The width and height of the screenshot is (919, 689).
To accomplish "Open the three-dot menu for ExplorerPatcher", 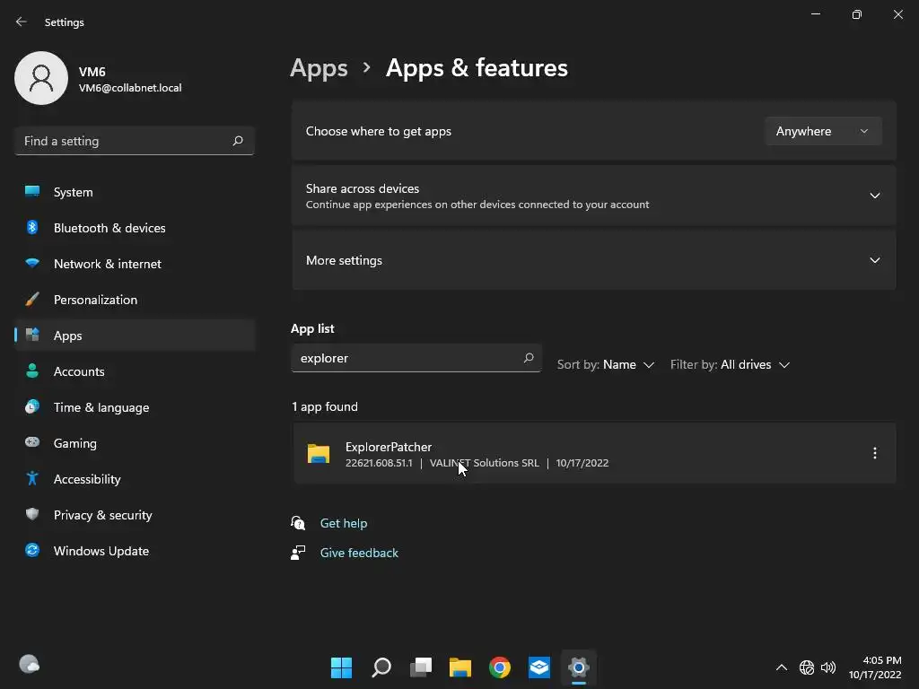I will point(874,453).
